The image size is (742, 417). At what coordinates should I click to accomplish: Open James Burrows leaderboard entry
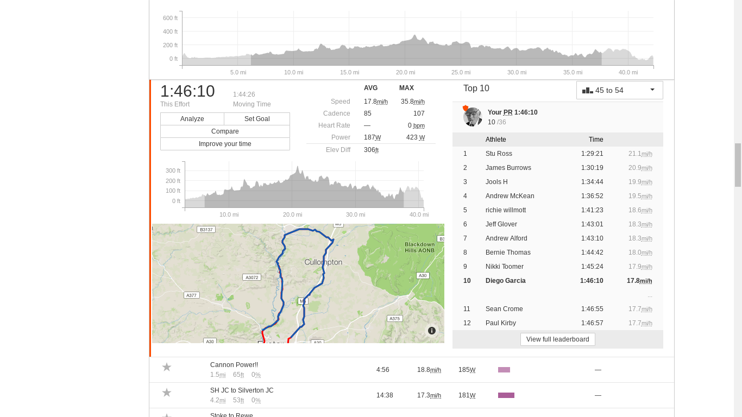(x=508, y=168)
